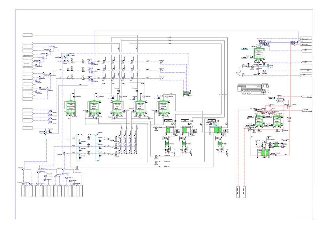Viewport: 324px width, 229px height.
Task: Select the T945 4000 L tank
Action: (x=71, y=108)
